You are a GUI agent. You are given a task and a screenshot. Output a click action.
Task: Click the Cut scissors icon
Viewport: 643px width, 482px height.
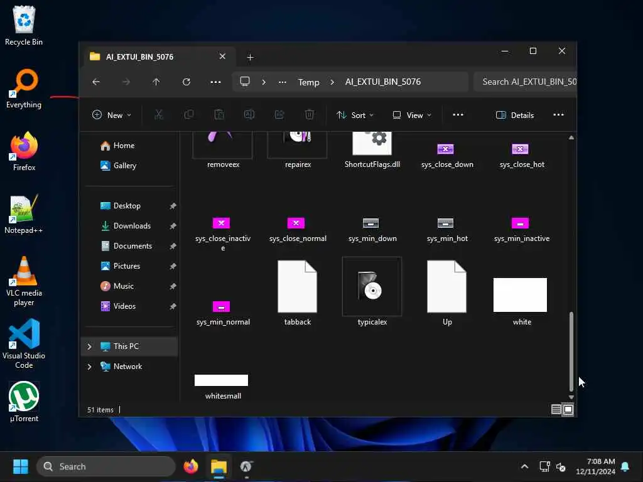pyautogui.click(x=158, y=115)
